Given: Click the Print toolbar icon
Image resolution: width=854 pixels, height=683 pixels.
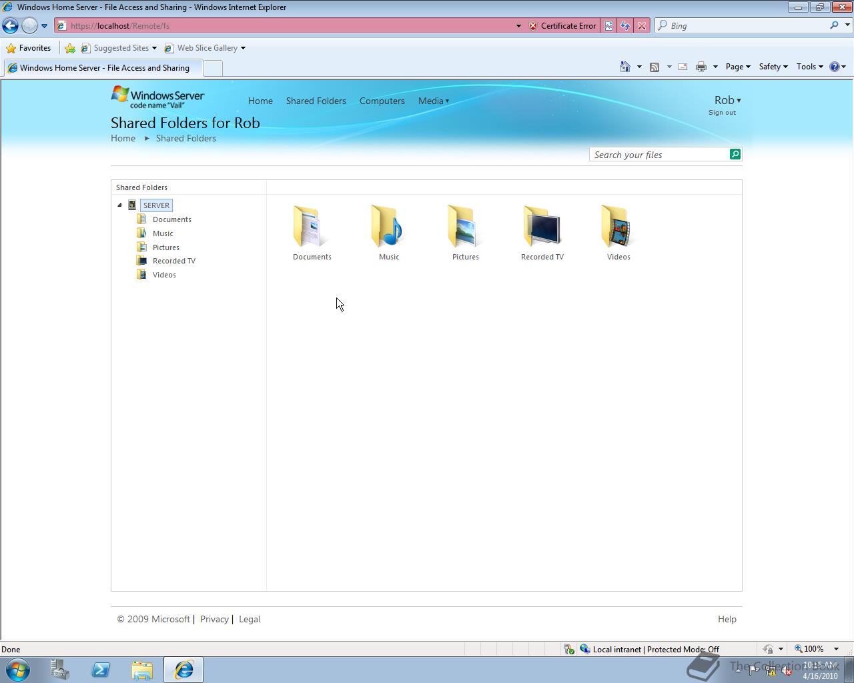Looking at the screenshot, I should click(701, 67).
